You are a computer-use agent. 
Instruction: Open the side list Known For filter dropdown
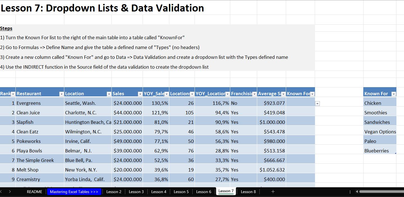[394, 94]
